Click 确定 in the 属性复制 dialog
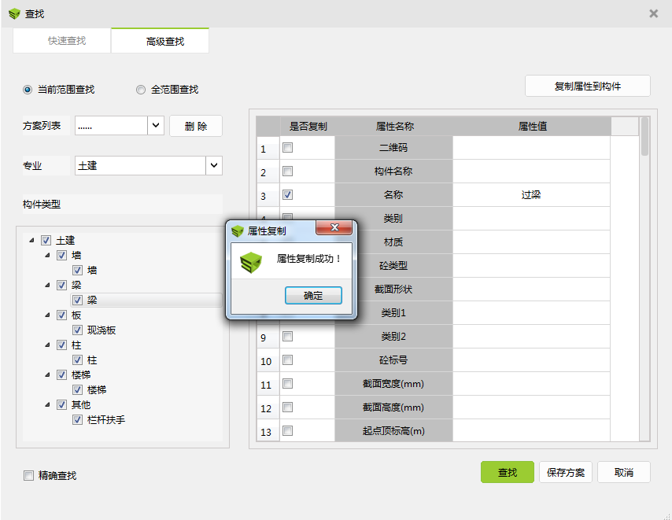Viewport: 672px width, 520px height. (313, 296)
